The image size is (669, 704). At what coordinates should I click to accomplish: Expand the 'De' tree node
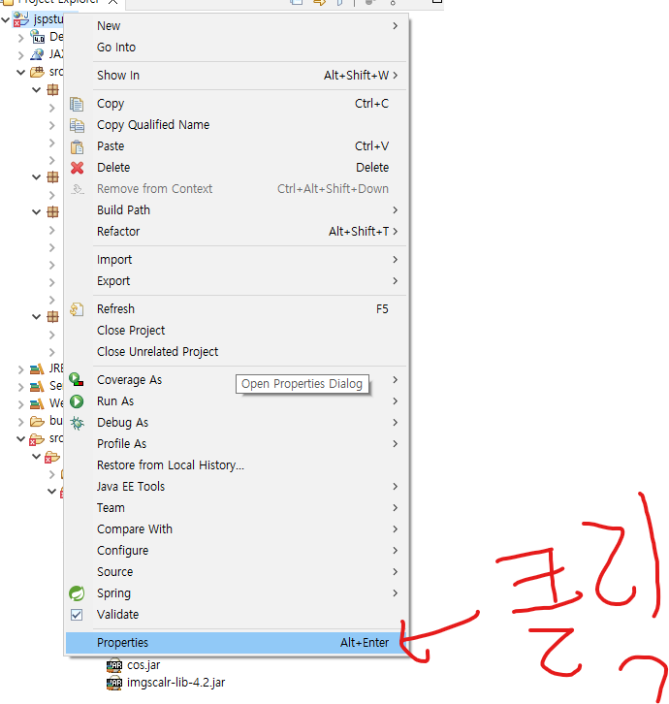pos(20,38)
